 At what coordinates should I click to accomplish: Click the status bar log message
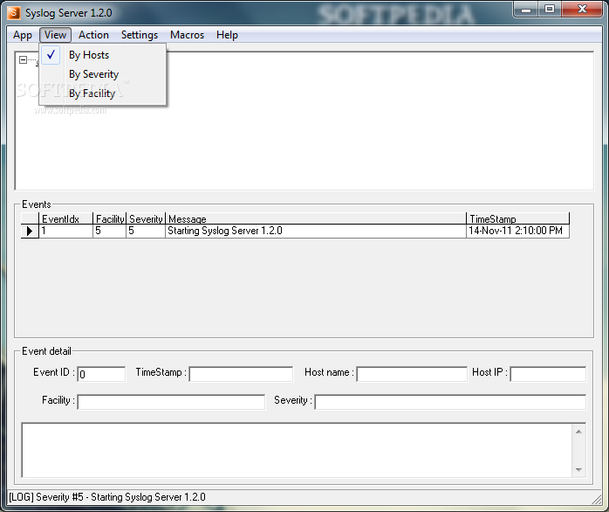click(107, 497)
